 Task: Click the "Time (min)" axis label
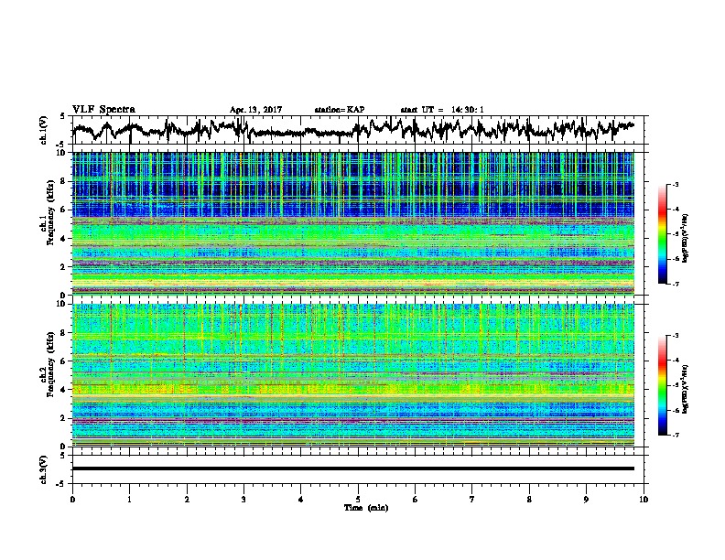[x=366, y=508]
